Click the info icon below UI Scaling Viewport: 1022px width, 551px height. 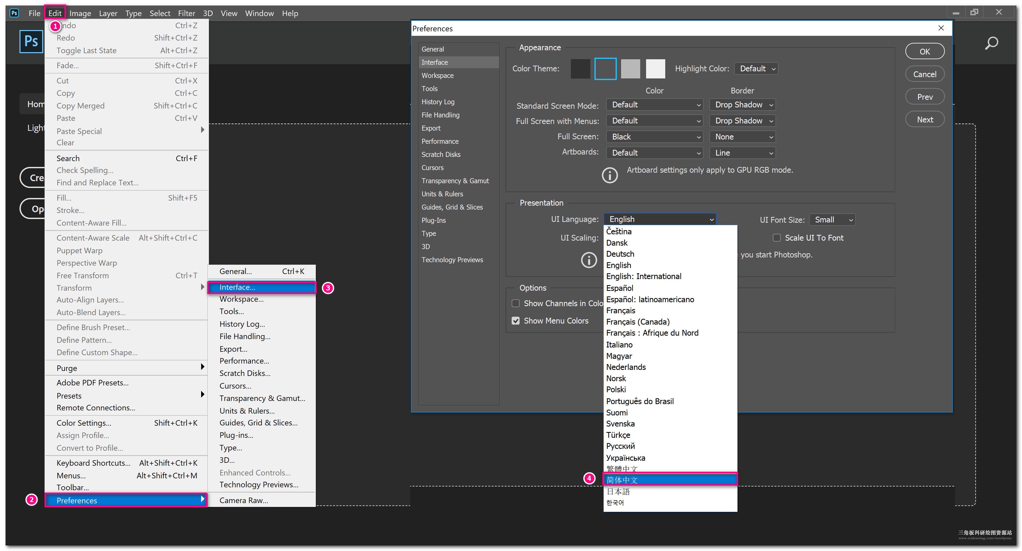click(589, 260)
